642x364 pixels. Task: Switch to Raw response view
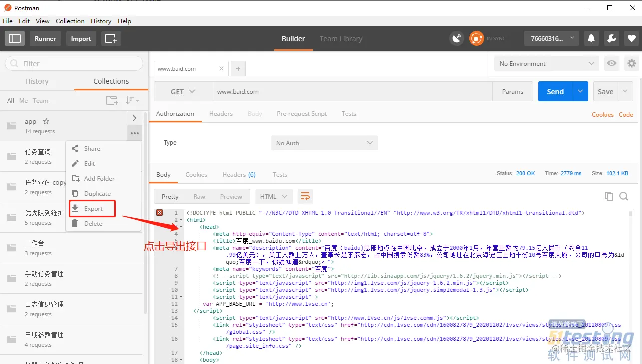(x=199, y=196)
